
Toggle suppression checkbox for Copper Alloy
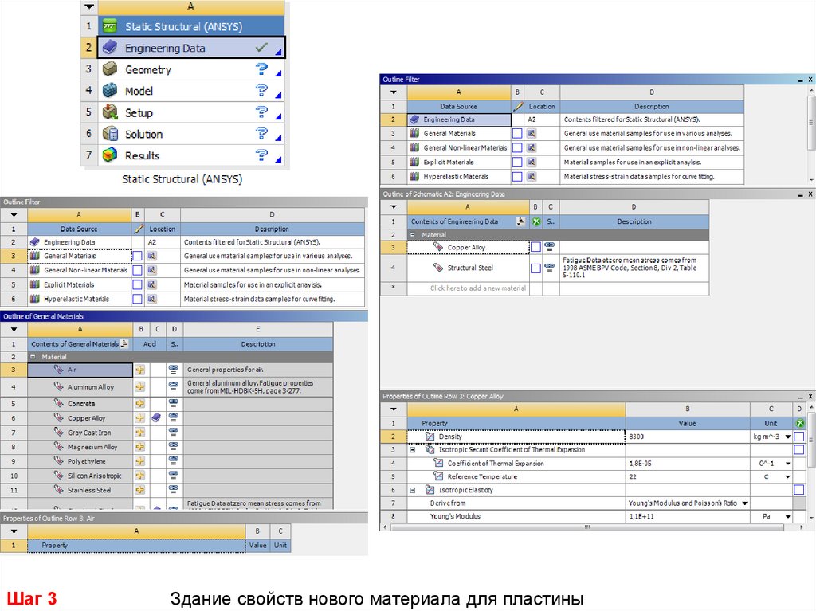(x=535, y=247)
